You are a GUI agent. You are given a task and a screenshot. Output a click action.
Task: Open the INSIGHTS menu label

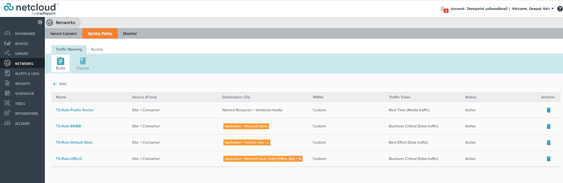tap(22, 84)
